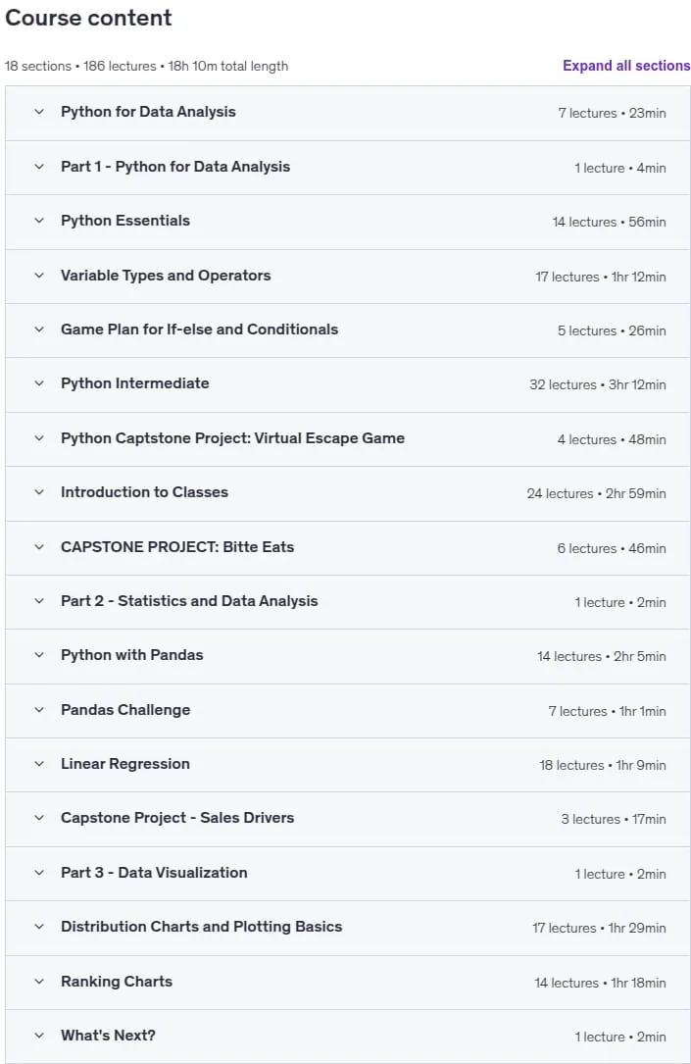The height and width of the screenshot is (1064, 691).
Task: Expand CAPSTONE PROJECT: Bitte Eats section
Action: 177,547
